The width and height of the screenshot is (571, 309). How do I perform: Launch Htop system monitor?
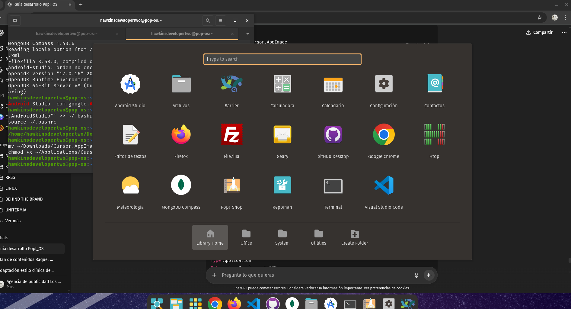tap(434, 135)
